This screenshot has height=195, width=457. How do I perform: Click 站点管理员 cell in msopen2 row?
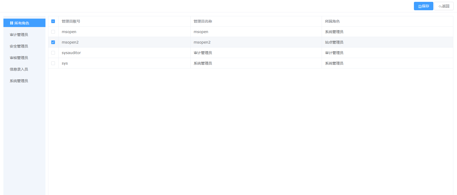[334, 42]
